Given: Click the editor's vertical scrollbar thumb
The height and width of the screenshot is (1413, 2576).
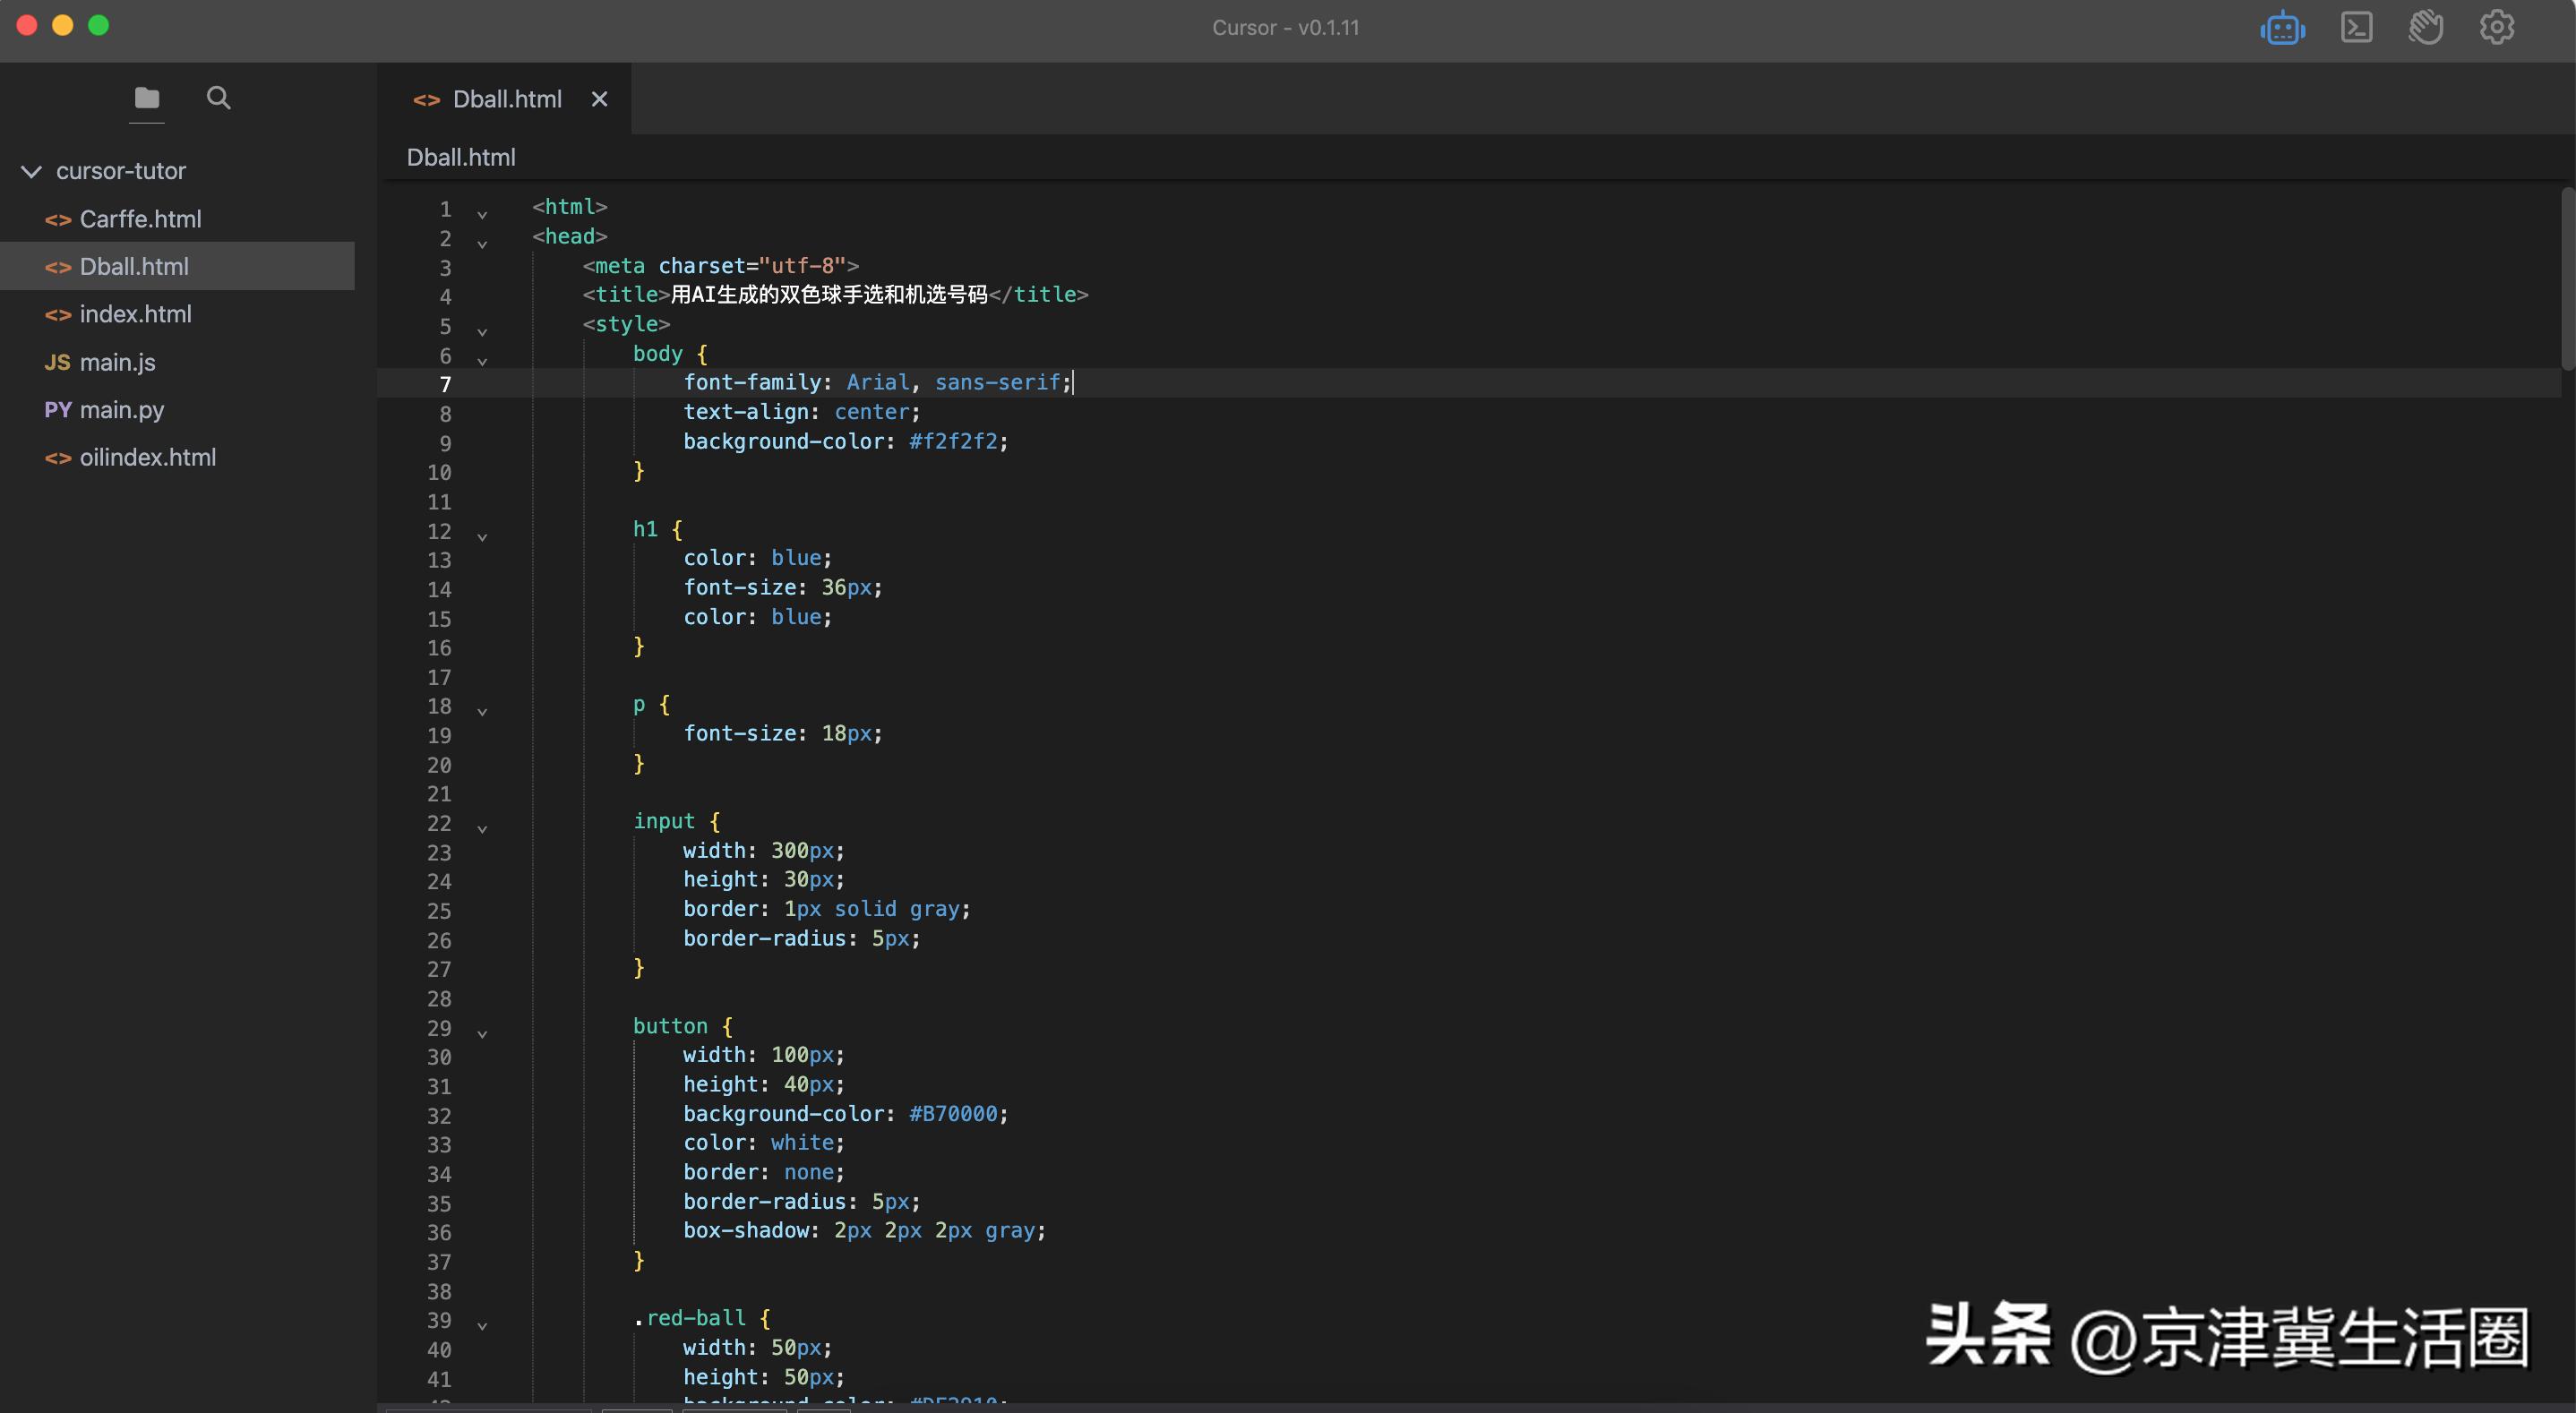Looking at the screenshot, I should point(2566,278).
